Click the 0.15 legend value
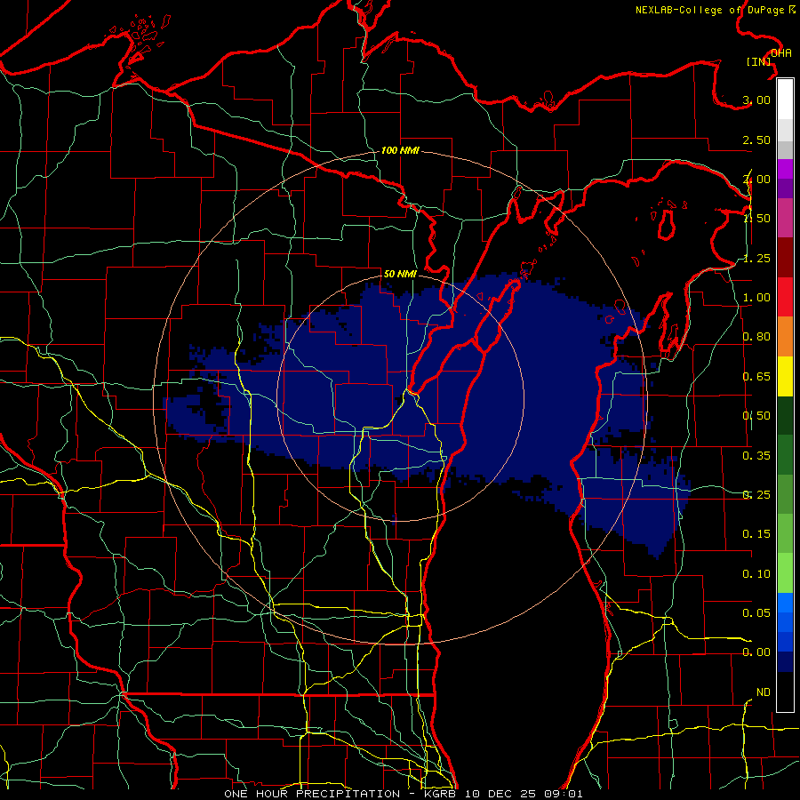Viewport: 800px width, 800px height. point(756,534)
